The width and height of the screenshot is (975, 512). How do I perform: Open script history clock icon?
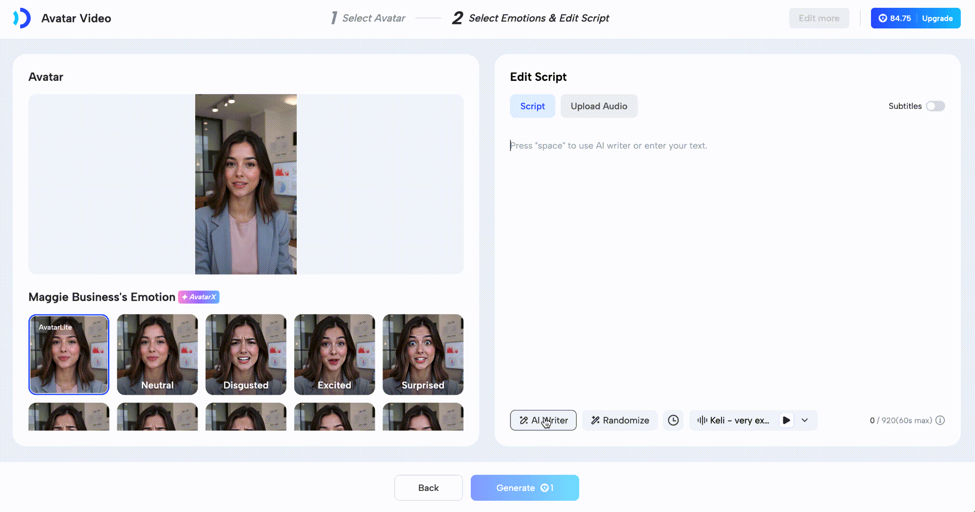(x=673, y=420)
